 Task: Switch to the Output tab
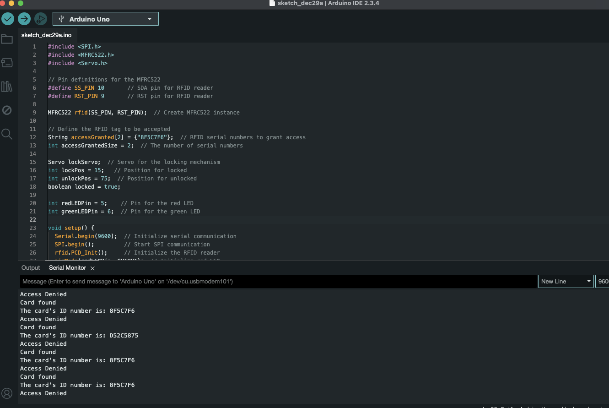pos(31,268)
